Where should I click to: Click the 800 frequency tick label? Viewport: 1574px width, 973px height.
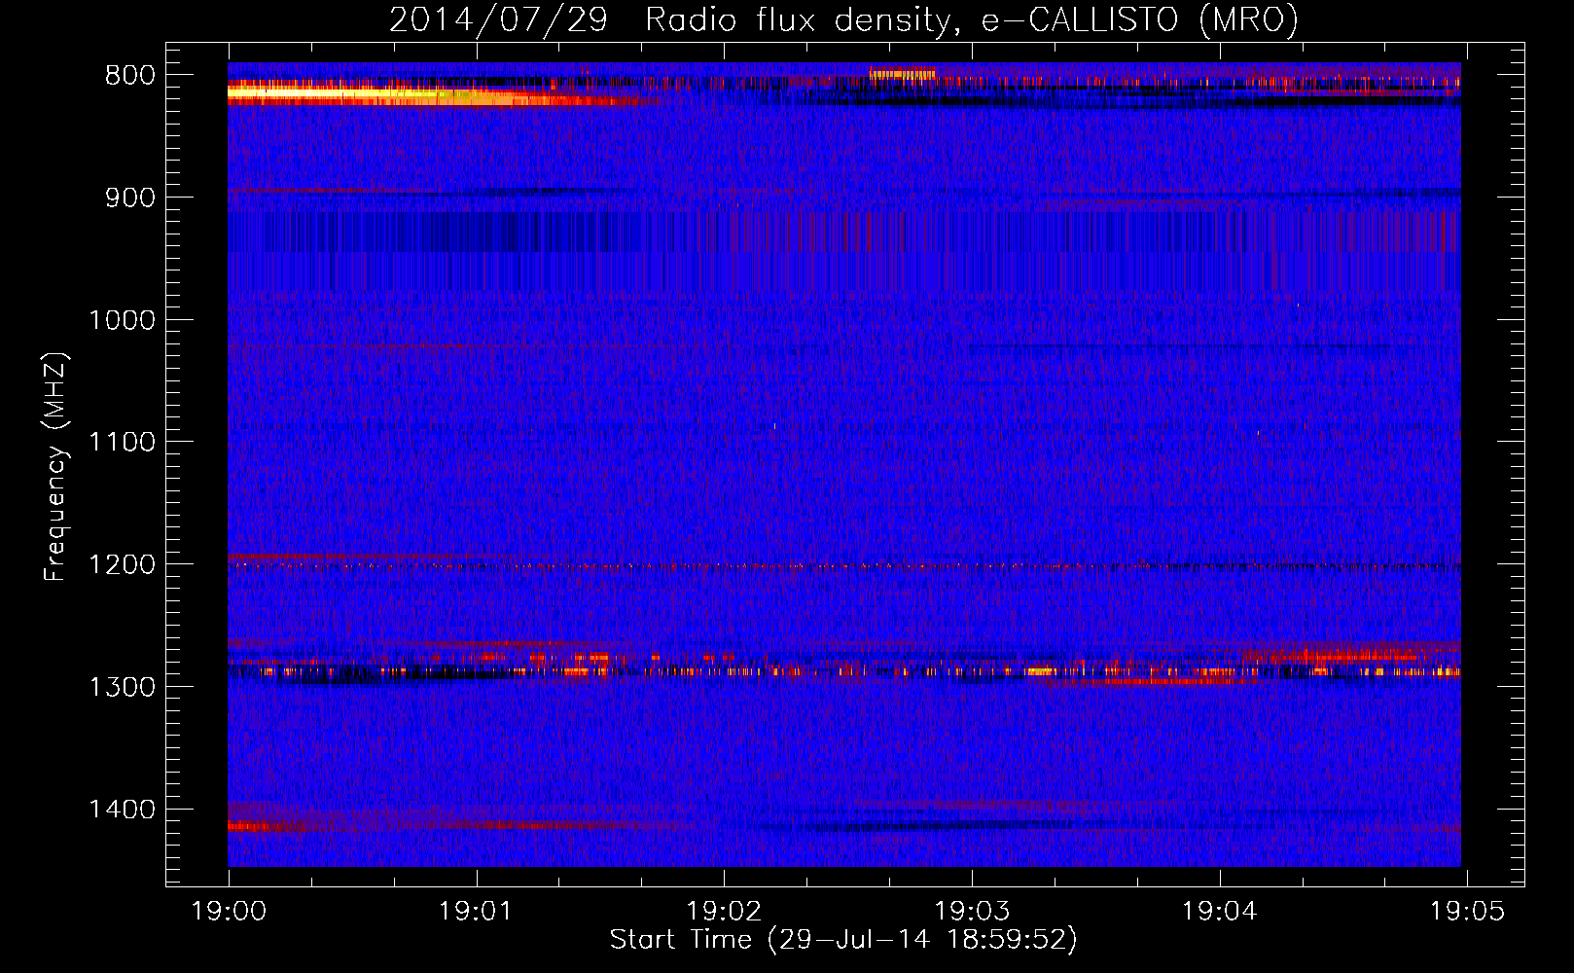click(x=130, y=76)
